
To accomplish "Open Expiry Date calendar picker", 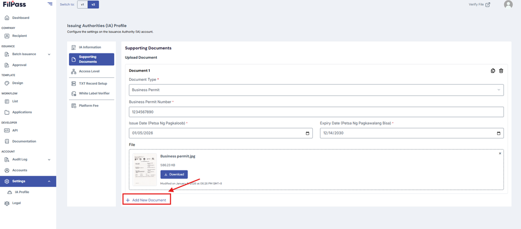I will [498, 133].
